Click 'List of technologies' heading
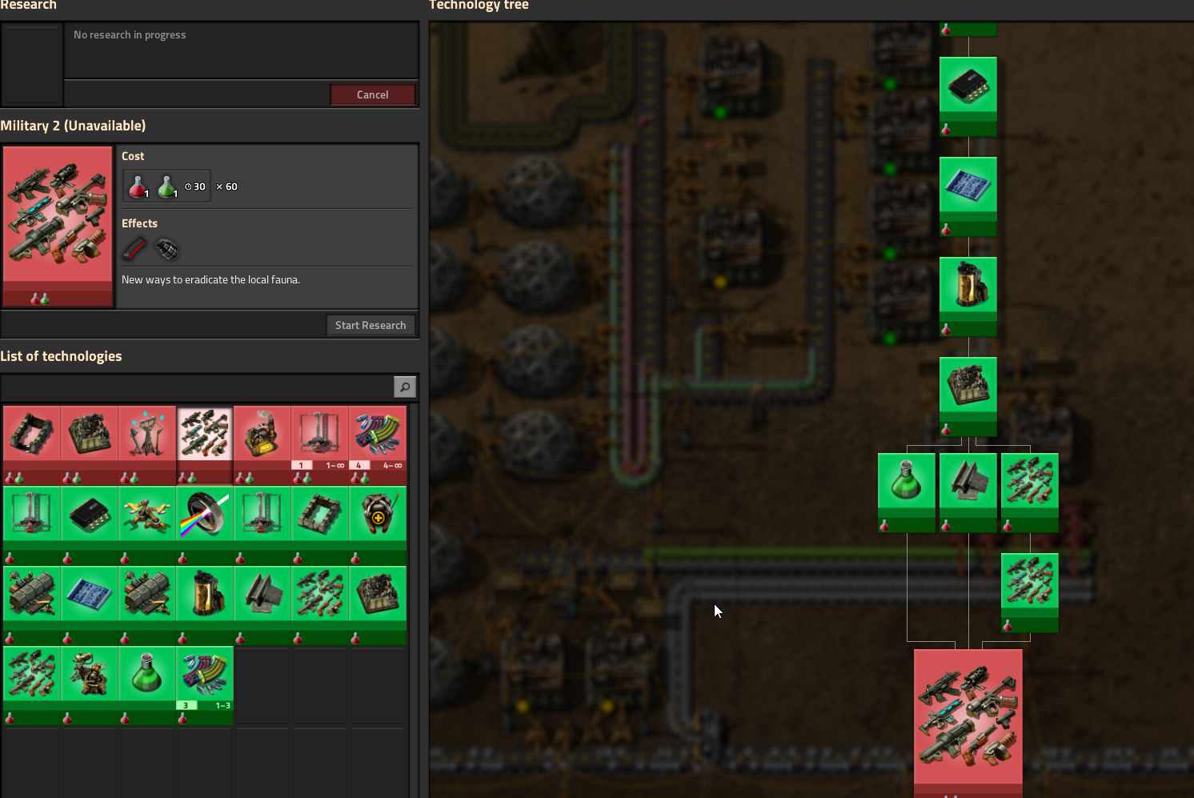 point(61,356)
